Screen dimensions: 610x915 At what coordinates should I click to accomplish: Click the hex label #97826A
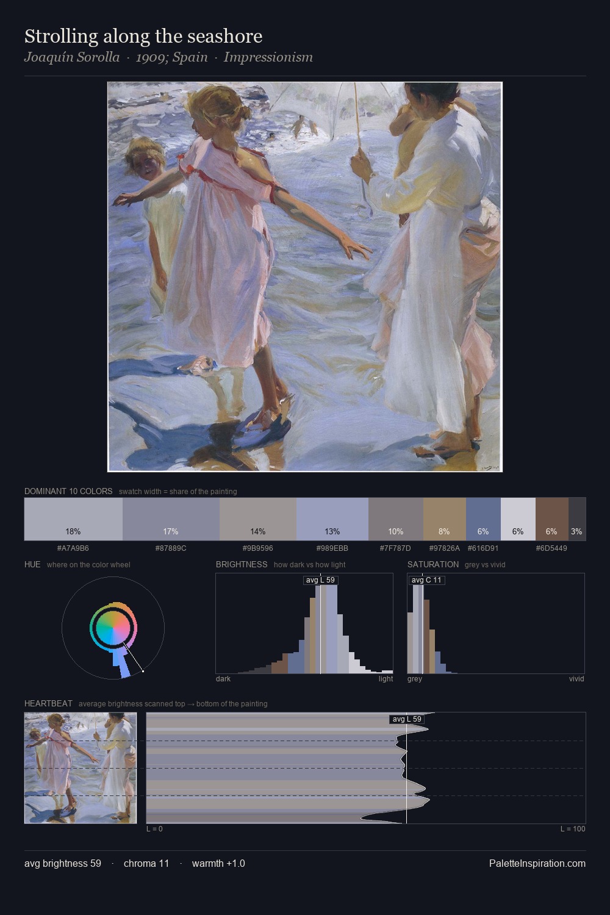[445, 548]
